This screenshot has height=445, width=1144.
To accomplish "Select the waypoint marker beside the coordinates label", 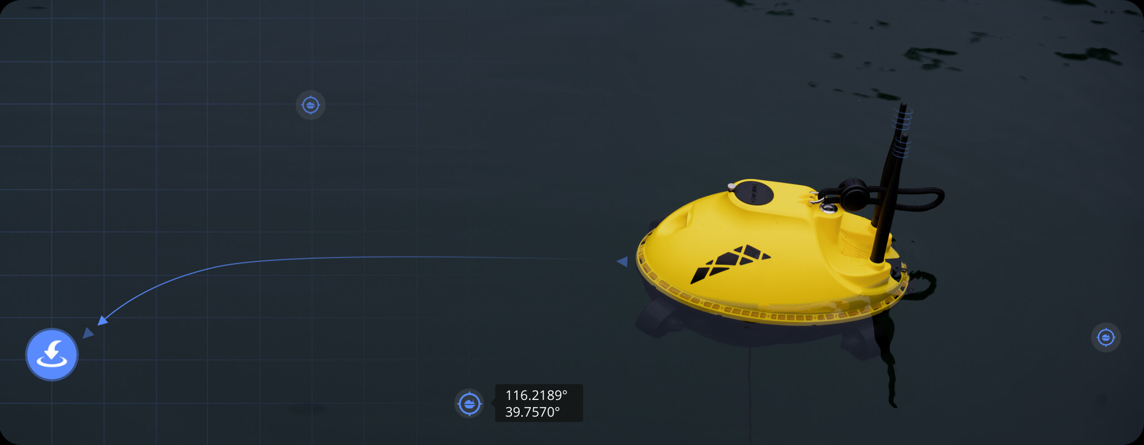I will point(469,403).
